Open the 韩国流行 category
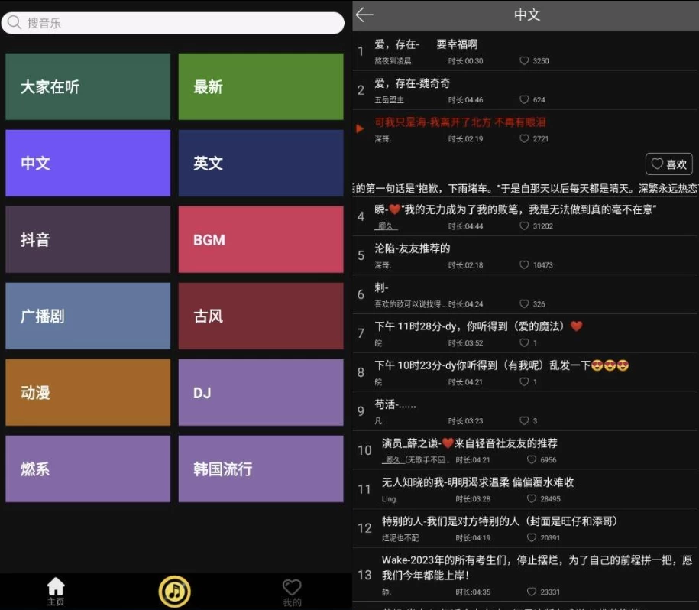Viewport: 699px width, 610px height. (261, 469)
